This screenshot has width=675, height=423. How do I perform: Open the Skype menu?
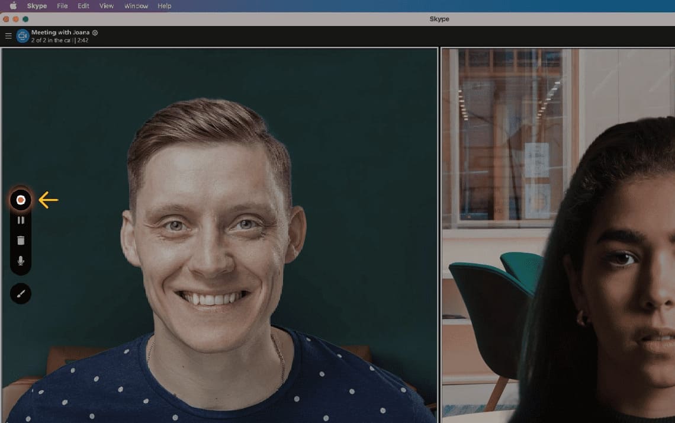pos(36,6)
